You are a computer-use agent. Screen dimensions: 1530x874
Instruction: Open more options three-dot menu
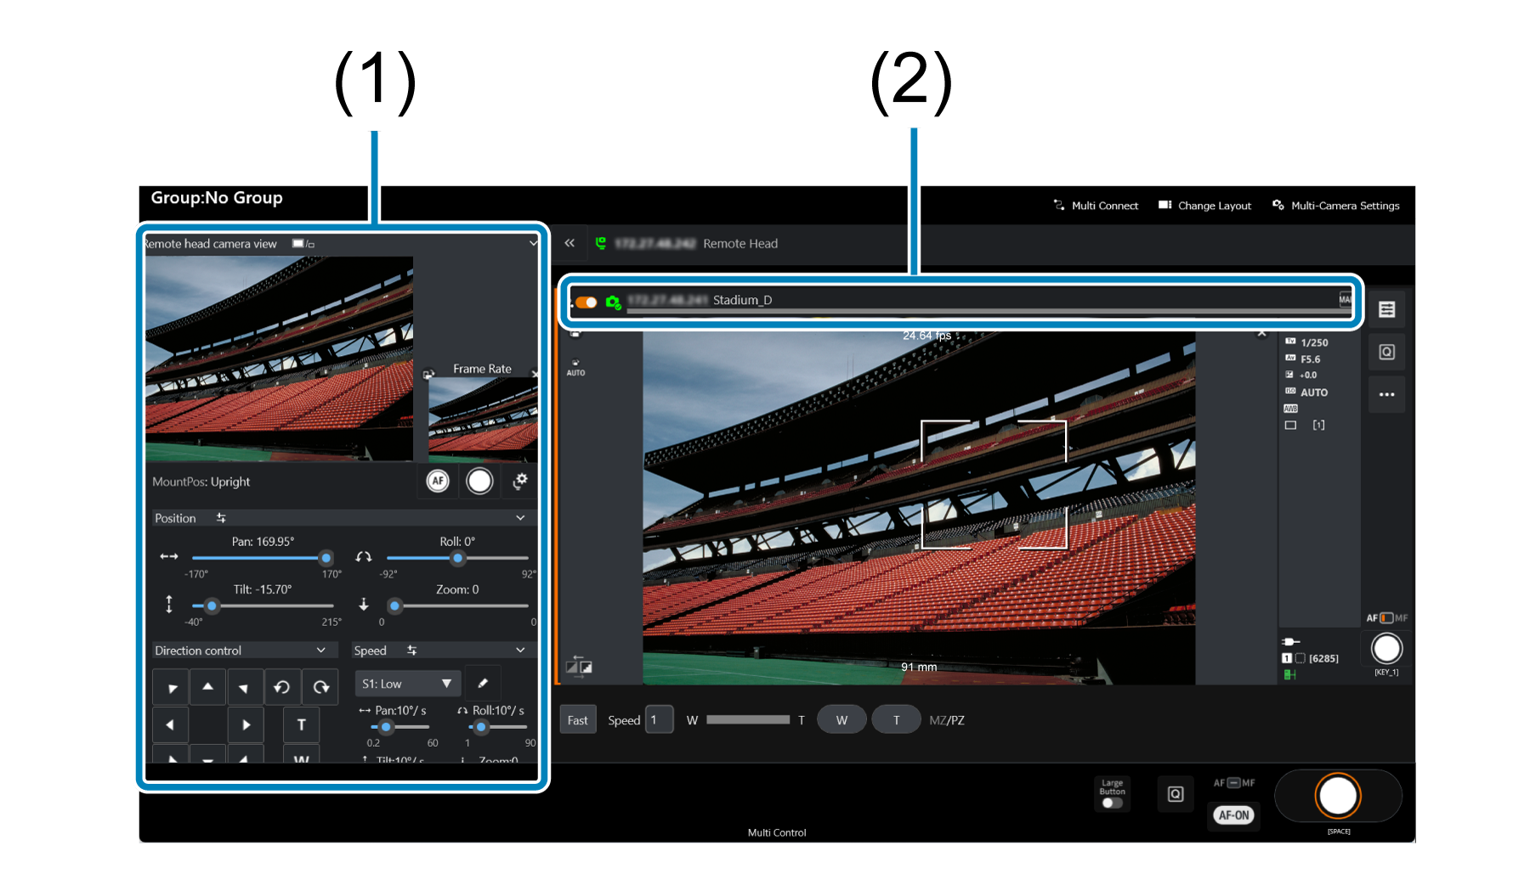point(1386,394)
